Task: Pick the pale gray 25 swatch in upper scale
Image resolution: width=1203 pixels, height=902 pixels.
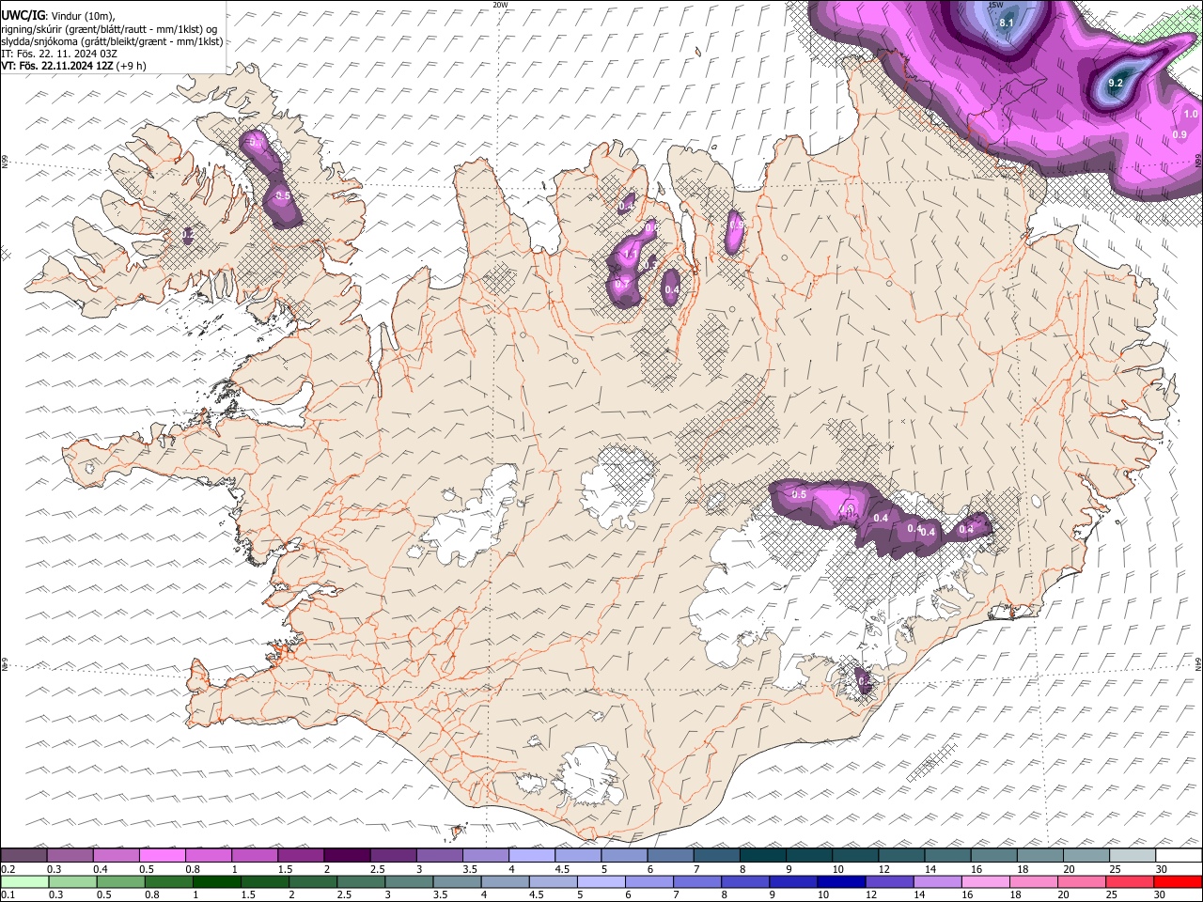Action: 1133,855
